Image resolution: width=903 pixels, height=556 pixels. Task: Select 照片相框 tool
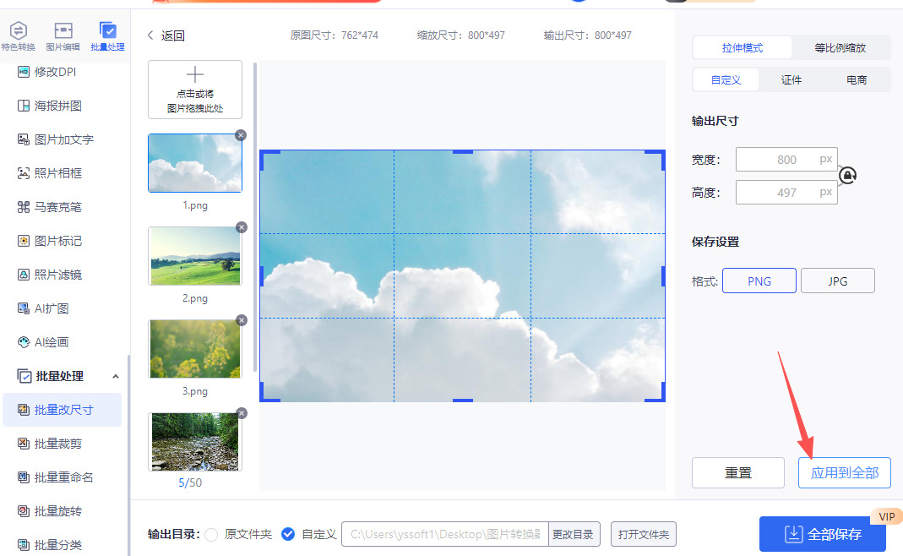pos(50,173)
